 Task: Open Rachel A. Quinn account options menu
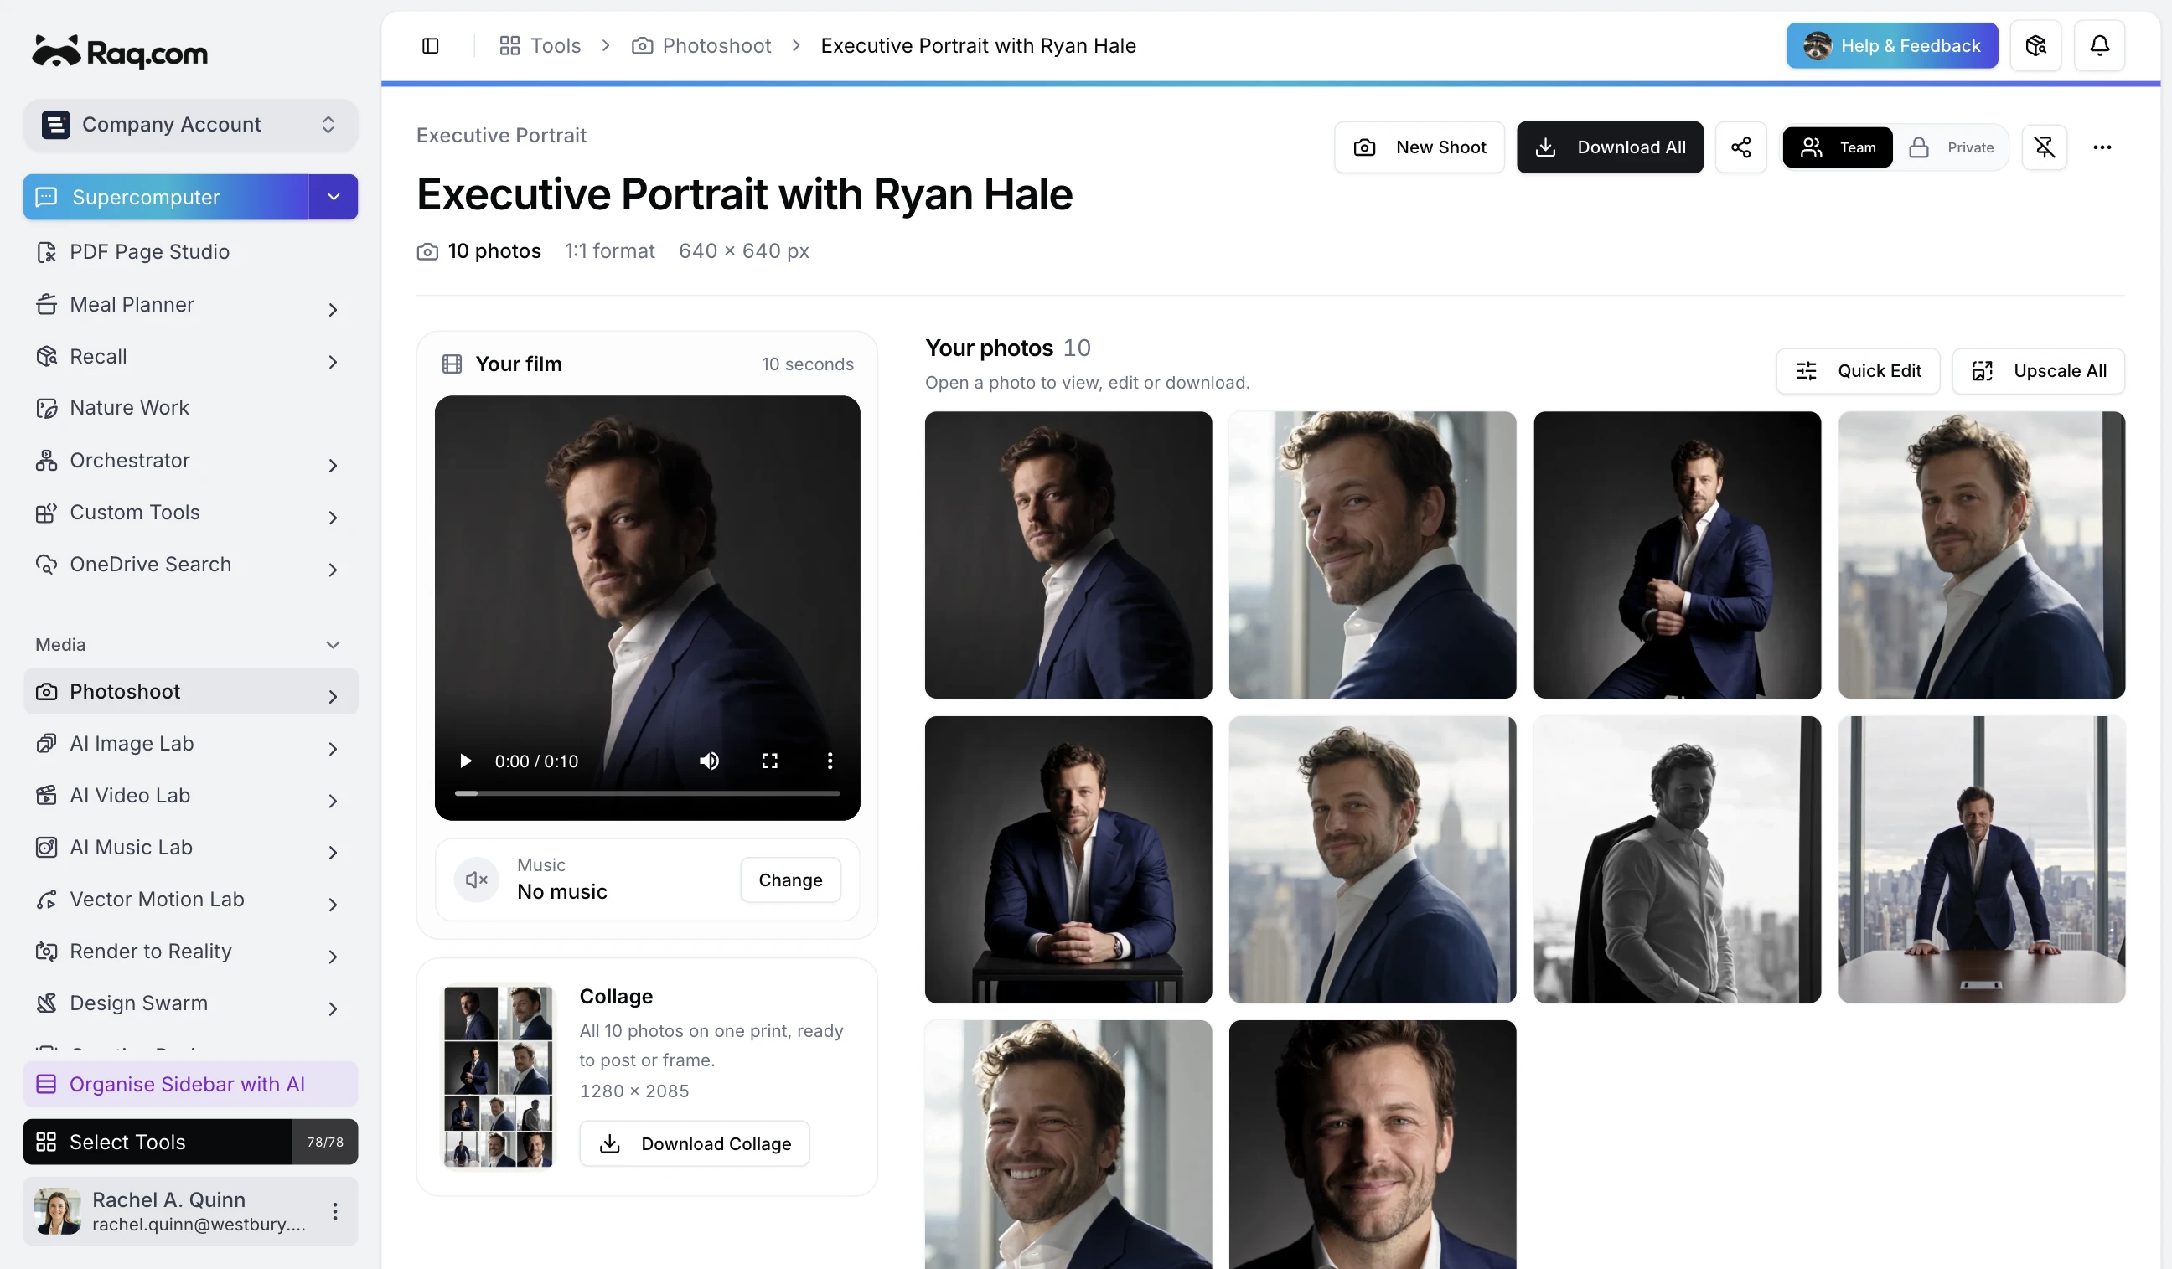(334, 1211)
